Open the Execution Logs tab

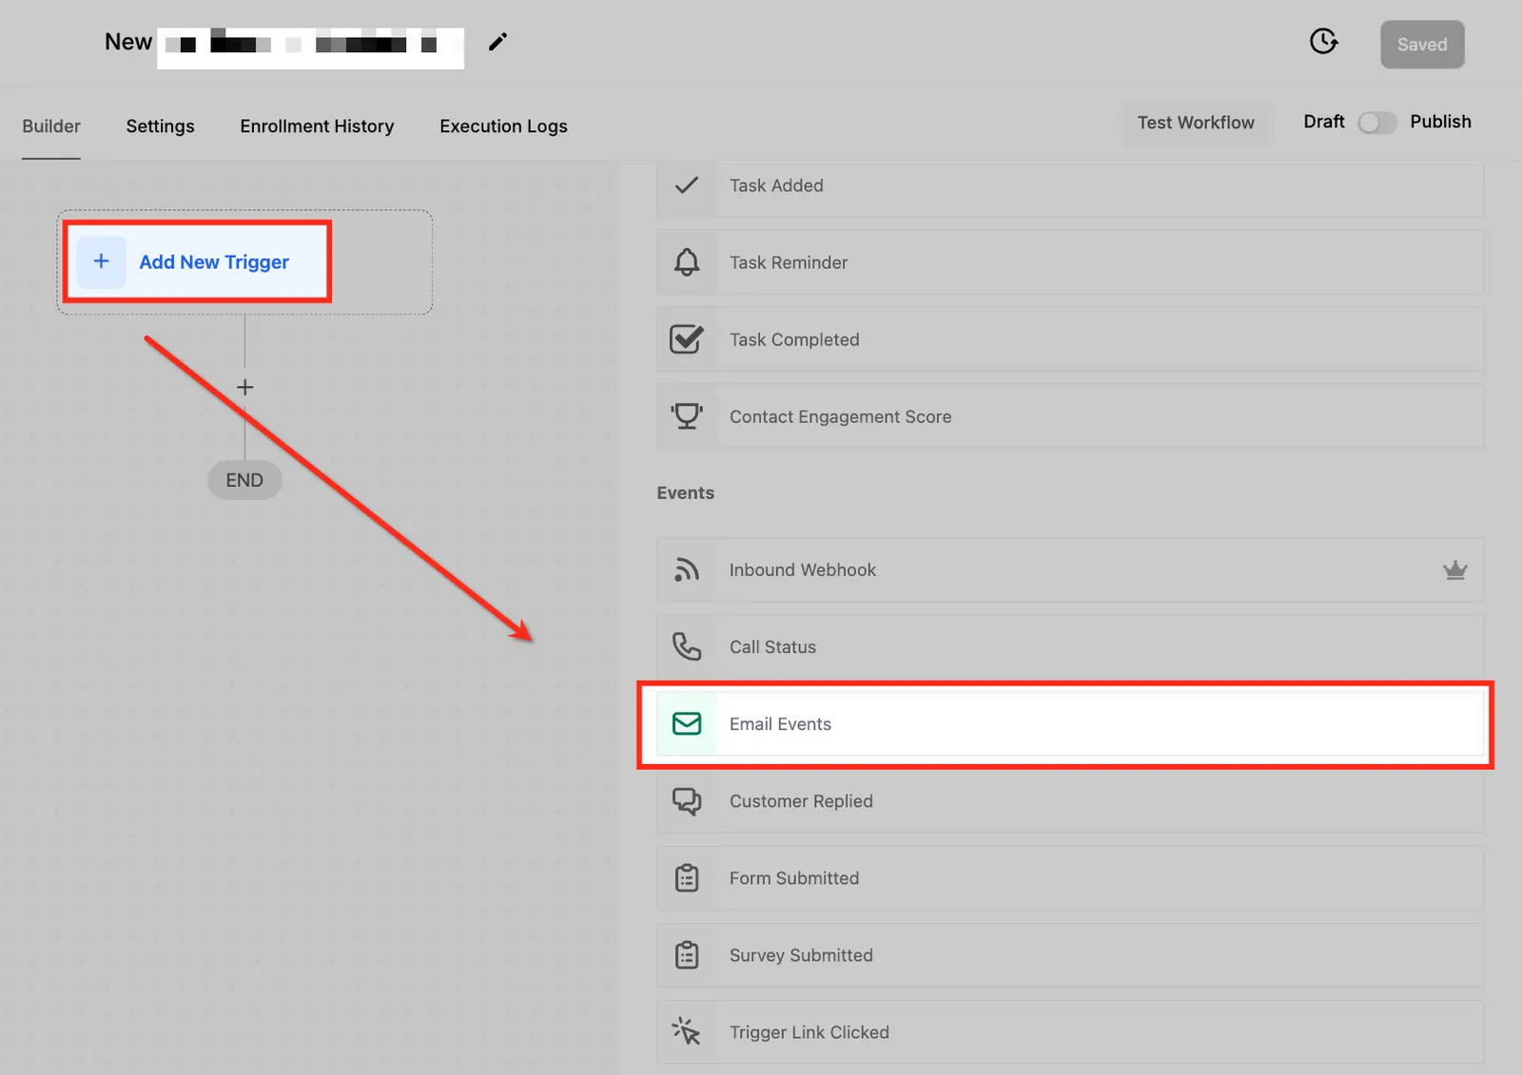coord(503,126)
